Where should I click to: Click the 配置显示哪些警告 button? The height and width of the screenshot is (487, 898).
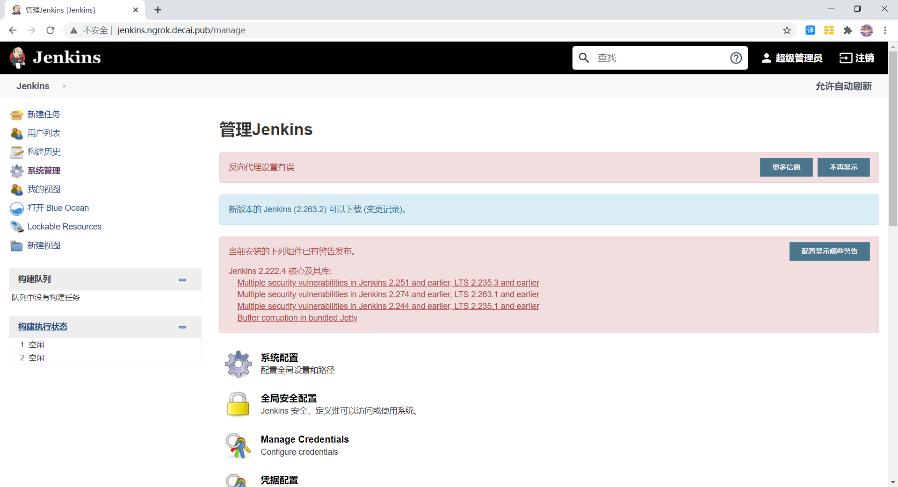click(x=829, y=251)
